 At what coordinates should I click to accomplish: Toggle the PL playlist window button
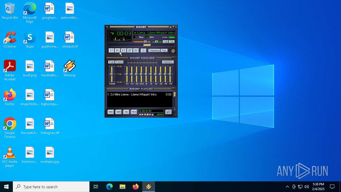coord(172,42)
